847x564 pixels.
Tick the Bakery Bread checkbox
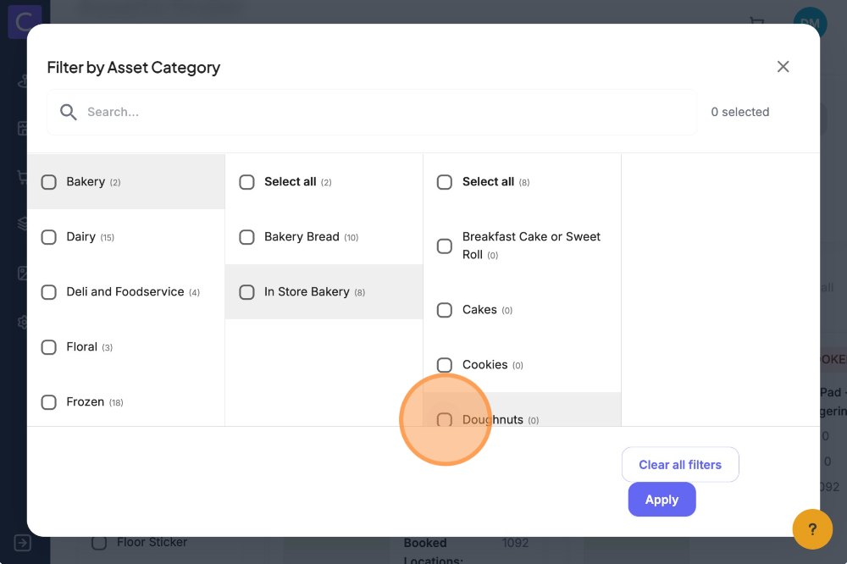click(x=247, y=237)
